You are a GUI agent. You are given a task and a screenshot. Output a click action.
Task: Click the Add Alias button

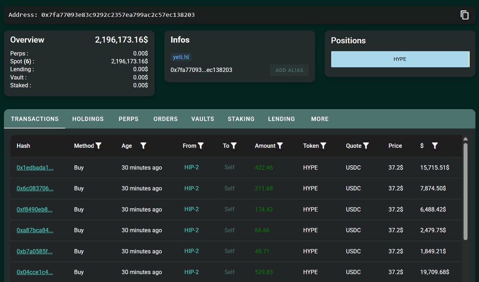point(289,70)
